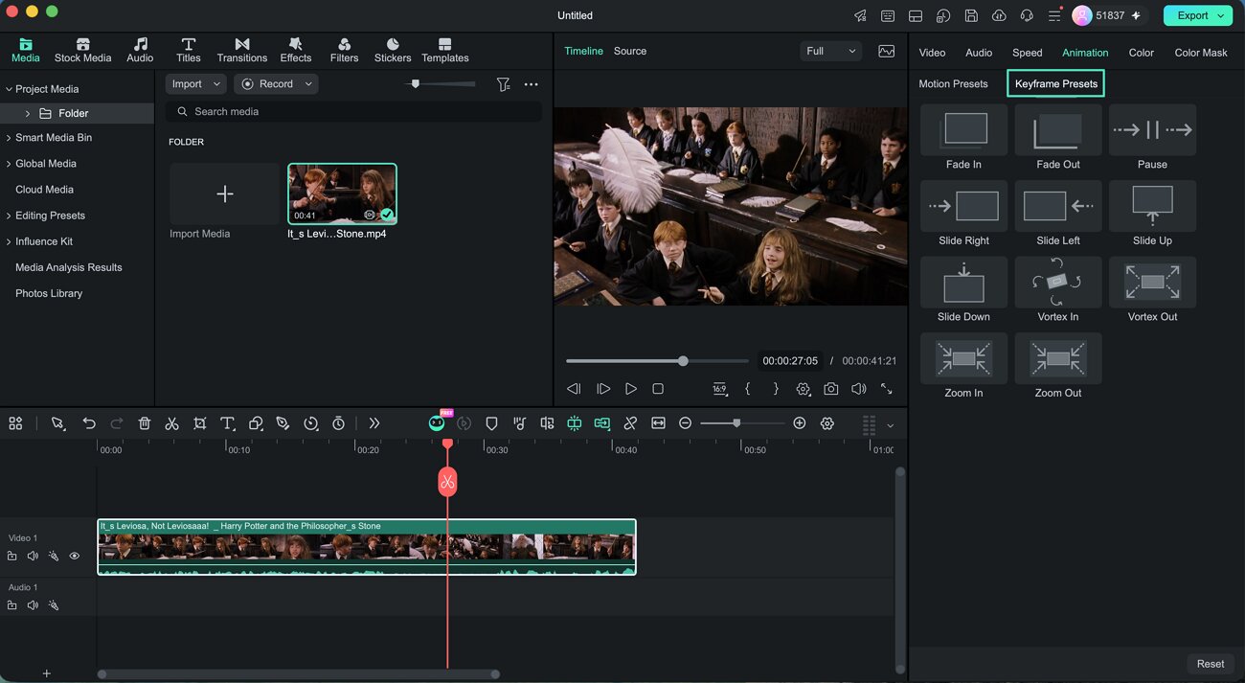This screenshot has width=1245, height=683.
Task: Play the video in preview
Action: click(x=631, y=389)
